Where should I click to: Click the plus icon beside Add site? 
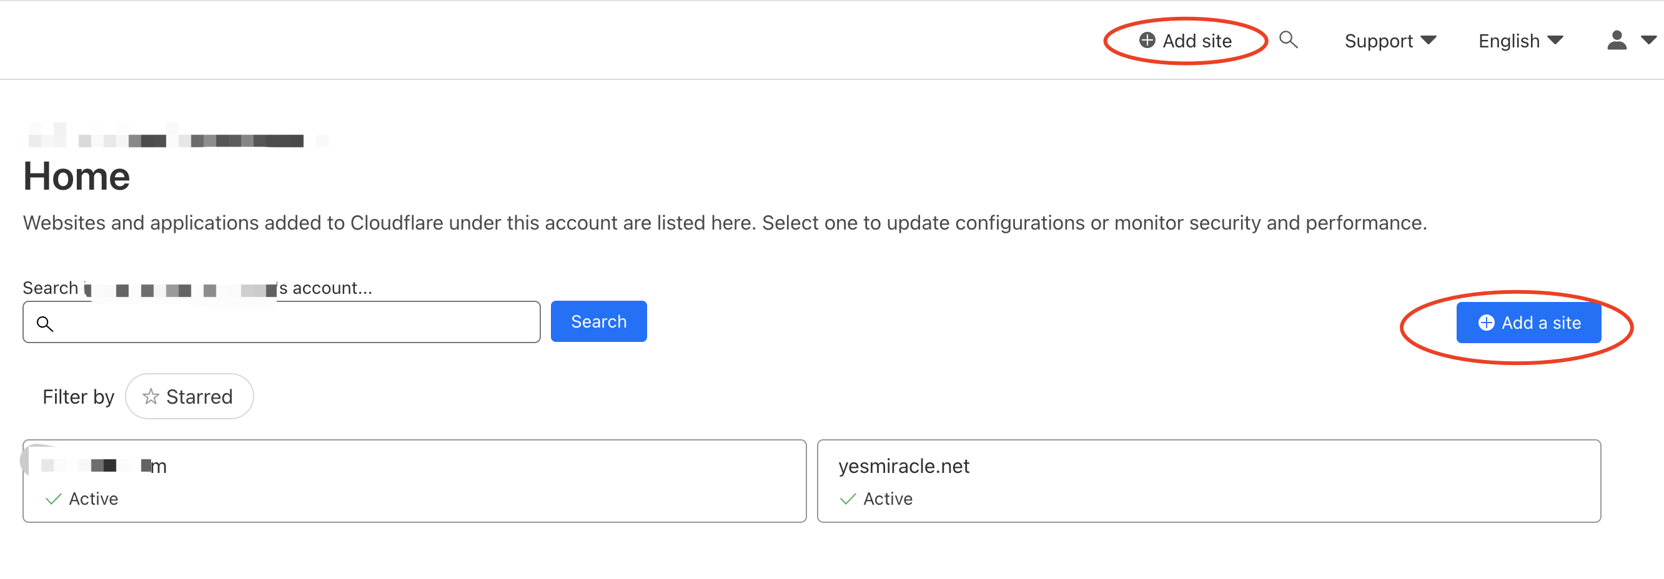(x=1147, y=41)
